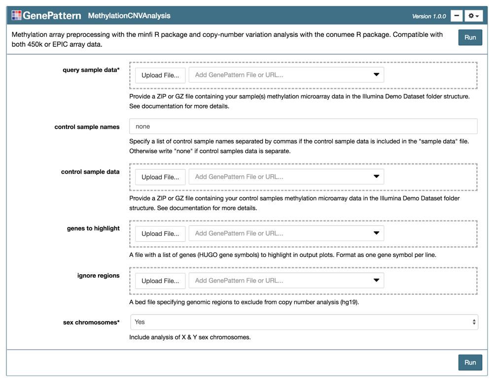Open the gear settings menu
493x382 pixels.
[x=473, y=16]
